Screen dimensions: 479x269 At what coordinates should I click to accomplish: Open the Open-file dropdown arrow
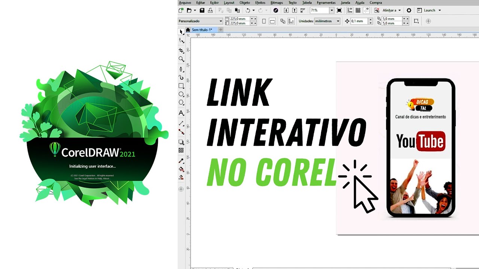(195, 10)
